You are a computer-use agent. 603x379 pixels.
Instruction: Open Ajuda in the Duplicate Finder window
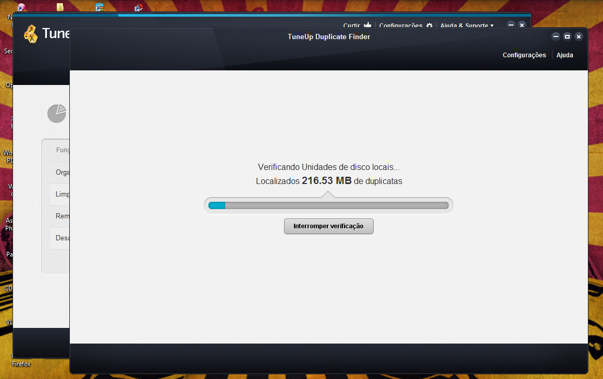(564, 55)
